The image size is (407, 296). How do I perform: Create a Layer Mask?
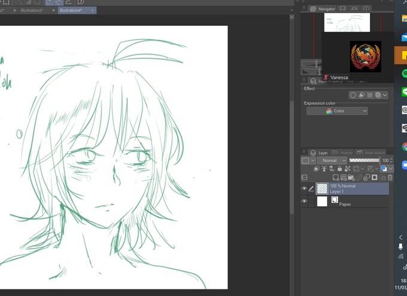pos(375,178)
